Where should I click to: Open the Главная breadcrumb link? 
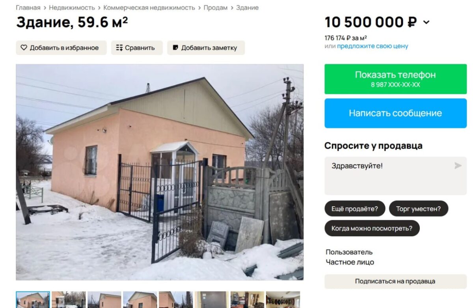click(28, 7)
